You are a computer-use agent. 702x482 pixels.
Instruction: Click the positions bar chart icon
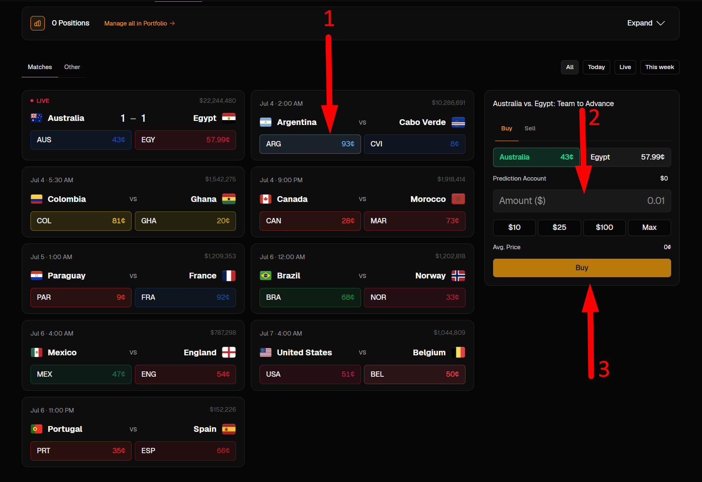pyautogui.click(x=37, y=23)
